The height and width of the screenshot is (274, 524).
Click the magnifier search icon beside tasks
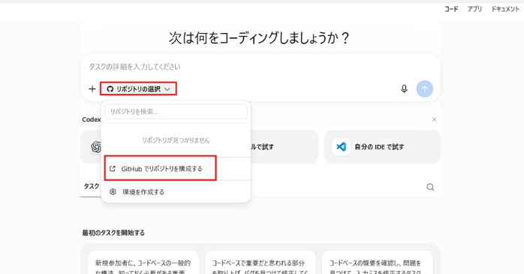[430, 187]
